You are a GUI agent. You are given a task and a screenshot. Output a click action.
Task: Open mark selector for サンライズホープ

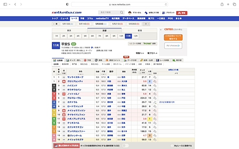(x=64, y=77)
